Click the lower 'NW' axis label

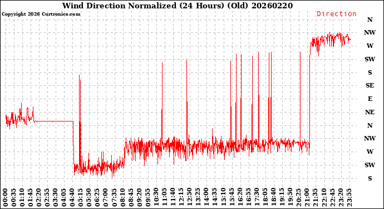pos(370,138)
